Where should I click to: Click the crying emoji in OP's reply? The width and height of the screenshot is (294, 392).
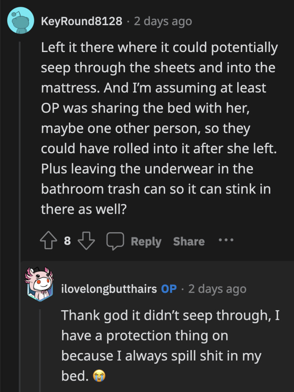(98, 376)
